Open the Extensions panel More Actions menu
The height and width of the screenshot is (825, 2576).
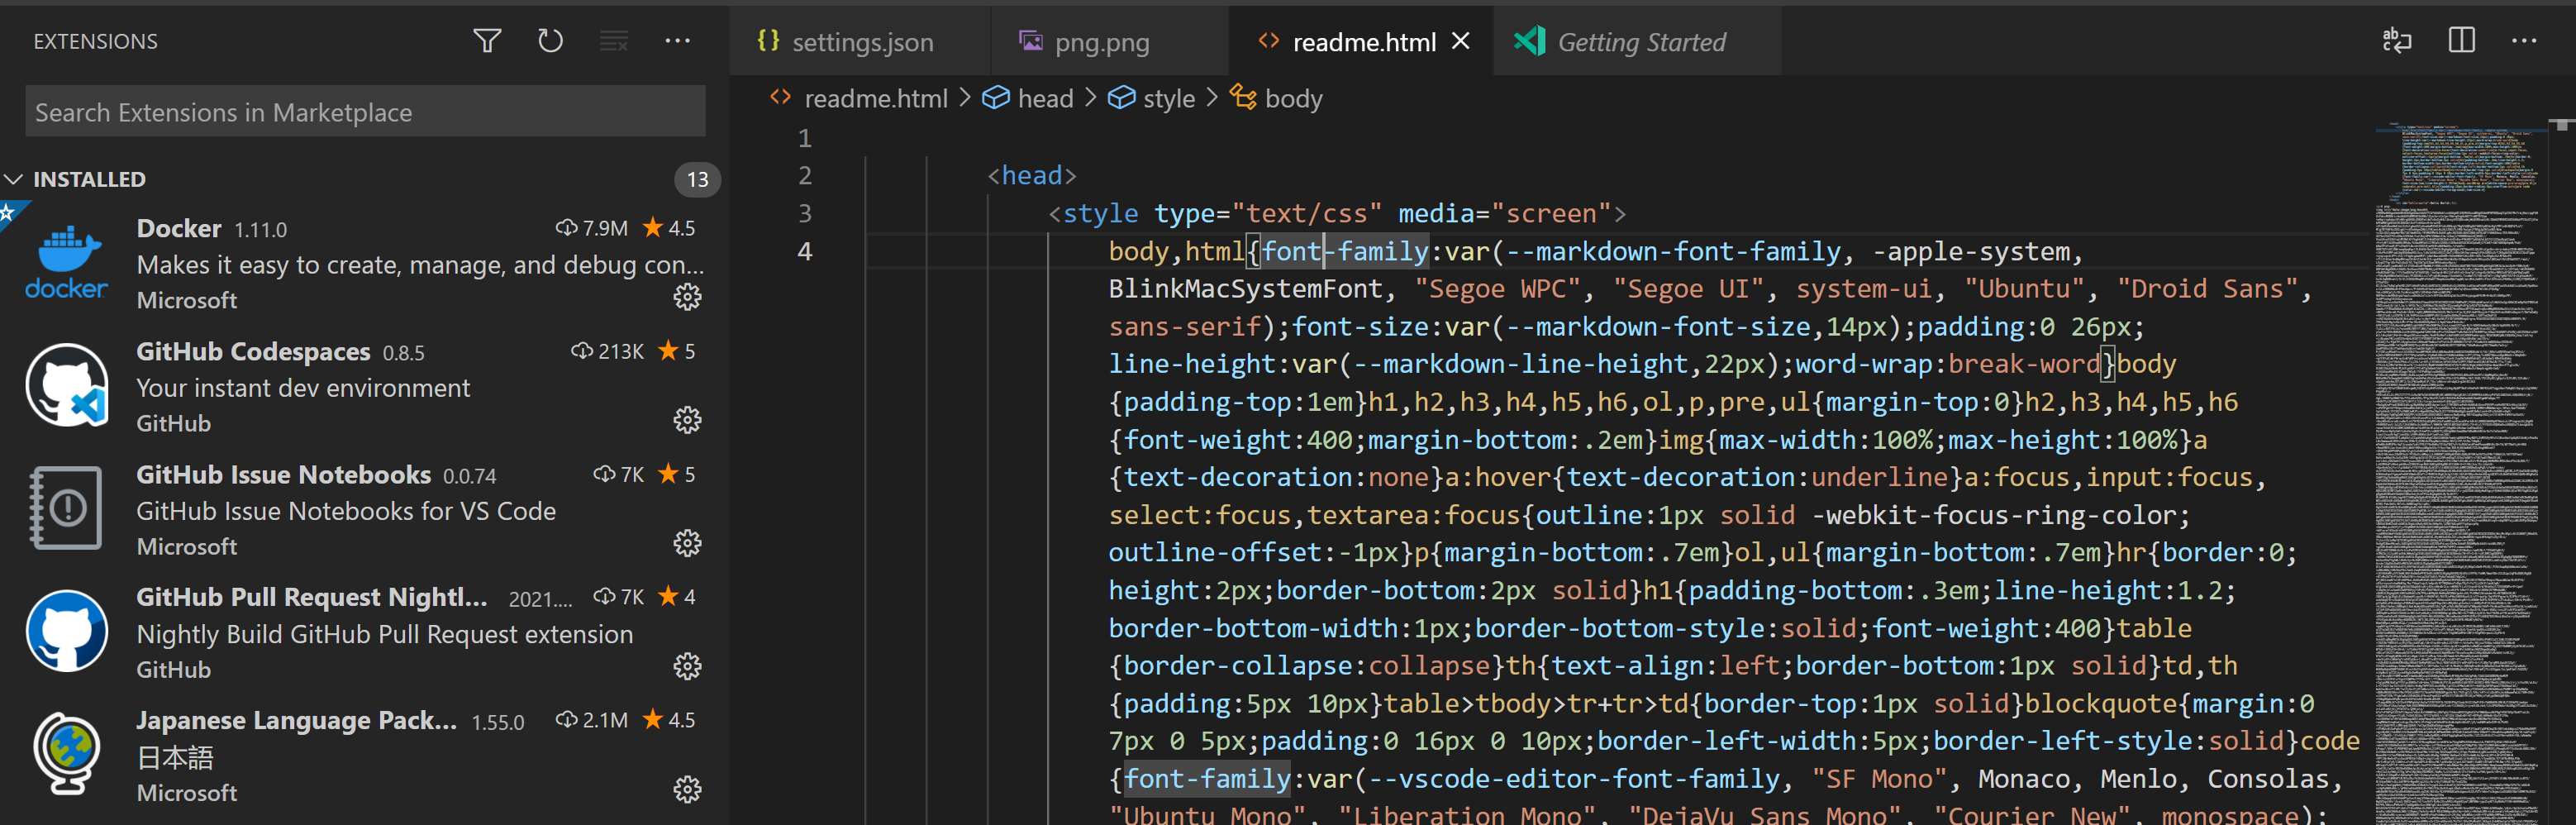pos(678,41)
